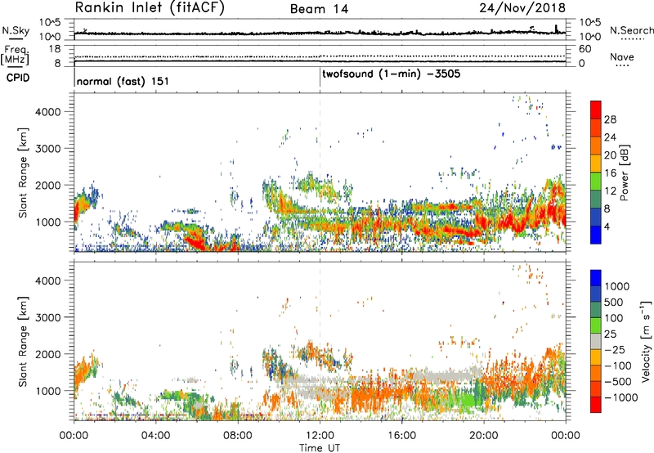Click the 'Slant Range [km]' label of power panel

23,173
